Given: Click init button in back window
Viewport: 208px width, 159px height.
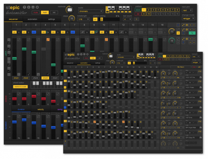Looking at the screenshot, I should point(54,12).
